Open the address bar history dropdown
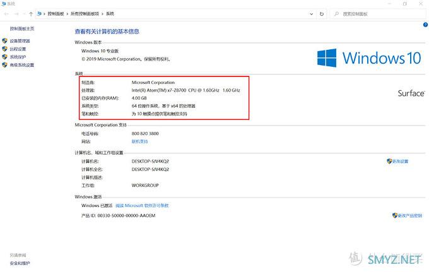This screenshot has height=272, width=429. point(312,14)
